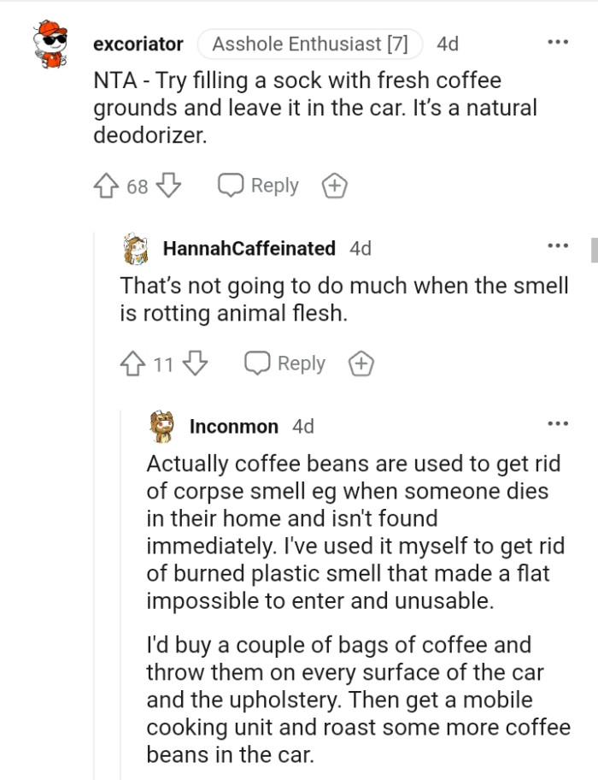The width and height of the screenshot is (598, 780).
Task: Click the Reply button under excoriator's comment
Action: pos(273,185)
